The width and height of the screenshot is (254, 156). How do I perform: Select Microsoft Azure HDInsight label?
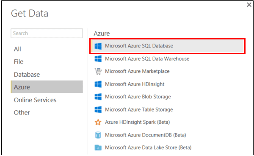[135, 84]
